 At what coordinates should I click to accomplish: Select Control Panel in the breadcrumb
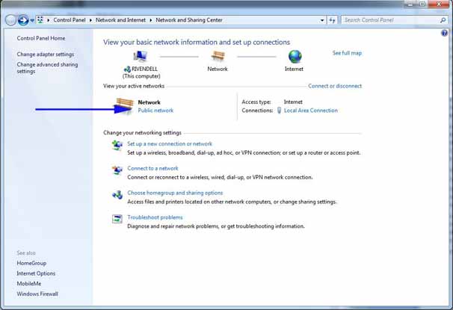point(70,20)
